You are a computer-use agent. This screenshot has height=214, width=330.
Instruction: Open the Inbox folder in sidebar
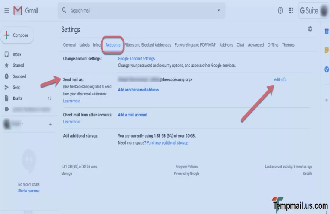tap(17, 55)
